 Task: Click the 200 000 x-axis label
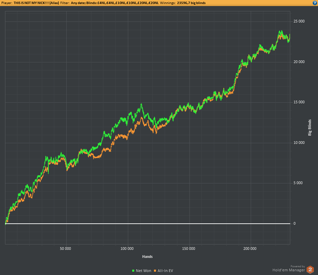tap(250, 249)
